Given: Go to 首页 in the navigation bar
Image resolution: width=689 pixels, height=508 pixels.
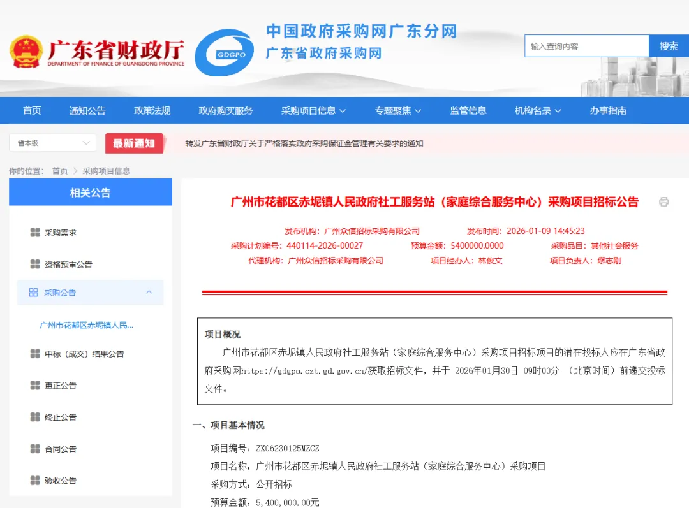Looking at the screenshot, I should pos(32,111).
